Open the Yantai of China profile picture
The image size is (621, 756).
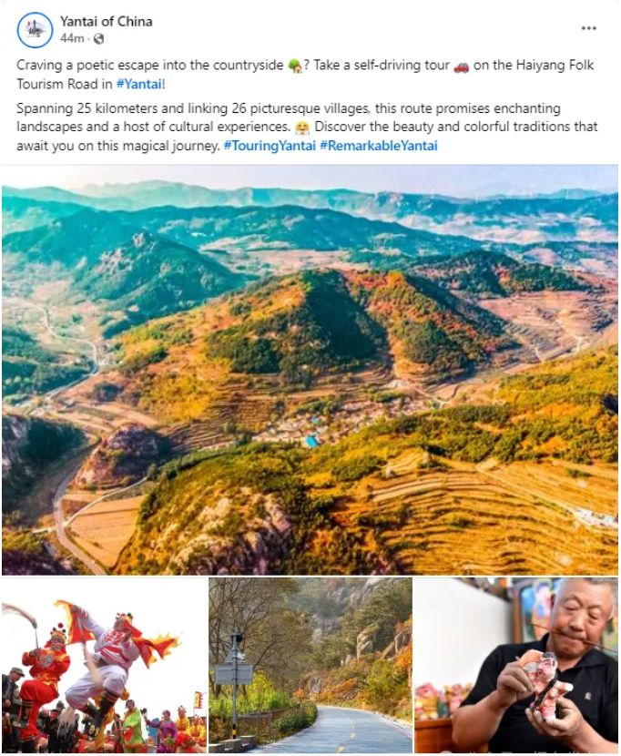pyautogui.click(x=35, y=30)
